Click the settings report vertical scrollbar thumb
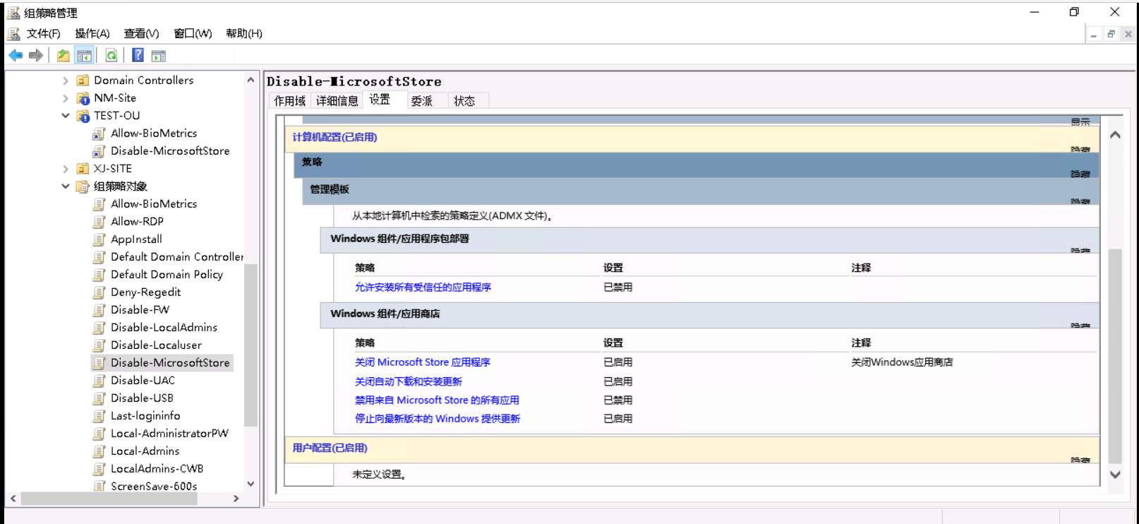Image resolution: width=1139 pixels, height=524 pixels. [1115, 356]
